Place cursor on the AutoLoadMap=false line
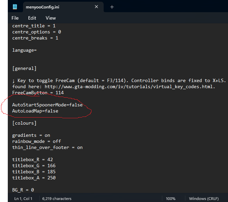228x202 pixels. pyautogui.click(x=35, y=111)
